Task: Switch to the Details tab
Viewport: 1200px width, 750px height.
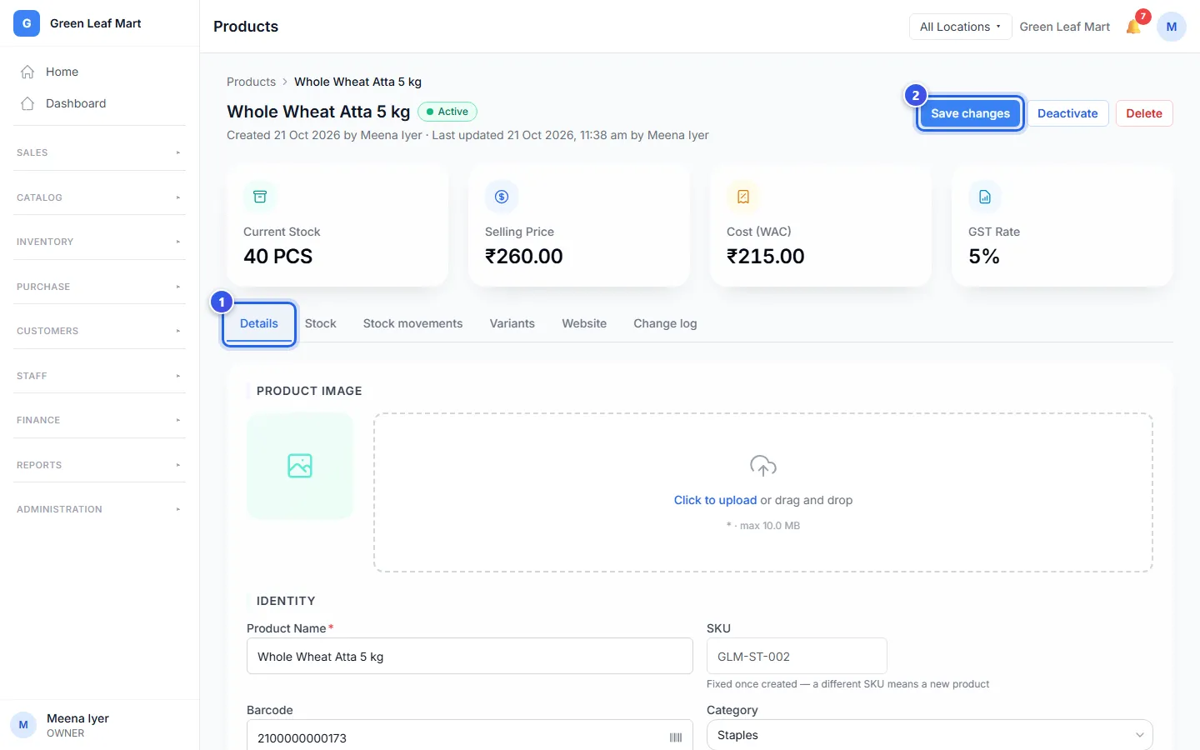Action: 259,323
